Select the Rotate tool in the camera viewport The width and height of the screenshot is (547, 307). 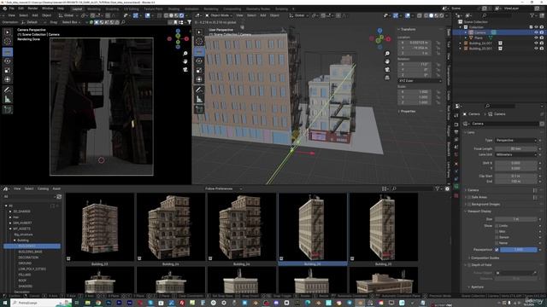[8, 61]
